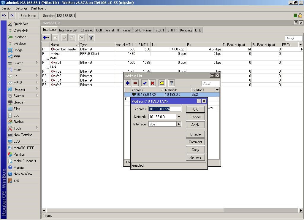Click the red X disable icon in Address List
The height and width of the screenshot is (220, 304).
click(x=152, y=83)
